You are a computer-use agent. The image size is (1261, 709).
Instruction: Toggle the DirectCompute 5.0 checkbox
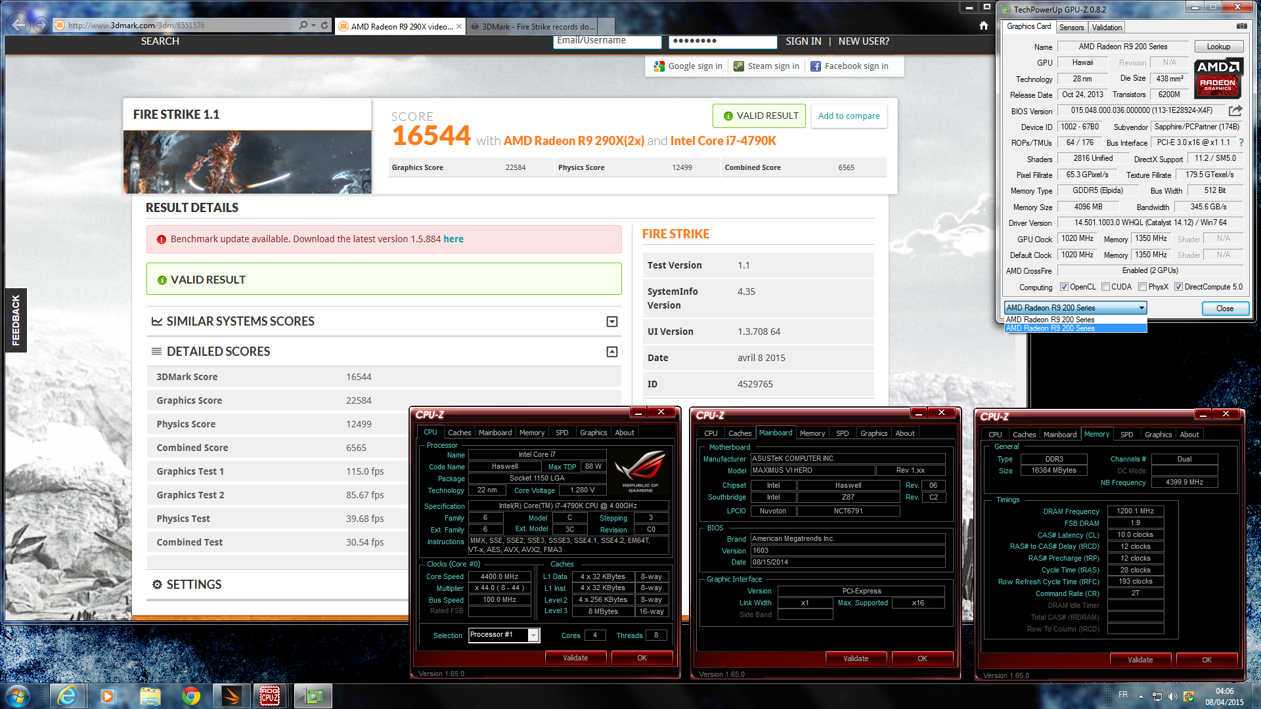(x=1179, y=287)
